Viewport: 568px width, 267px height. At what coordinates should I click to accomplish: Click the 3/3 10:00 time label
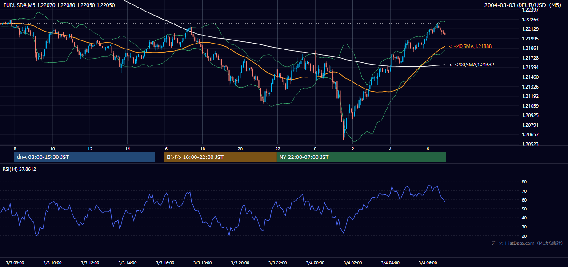coord(52,263)
